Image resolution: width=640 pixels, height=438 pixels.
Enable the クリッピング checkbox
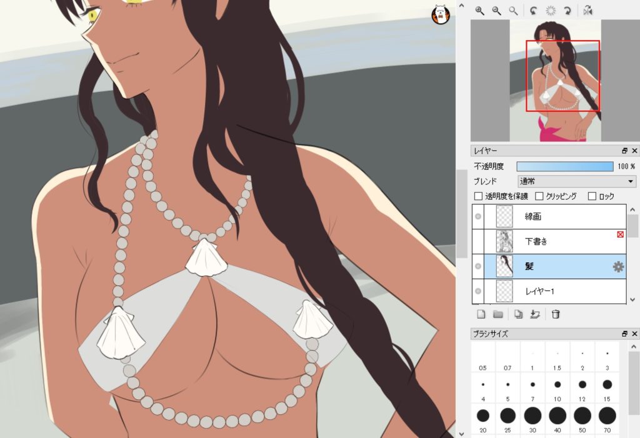pyautogui.click(x=540, y=196)
